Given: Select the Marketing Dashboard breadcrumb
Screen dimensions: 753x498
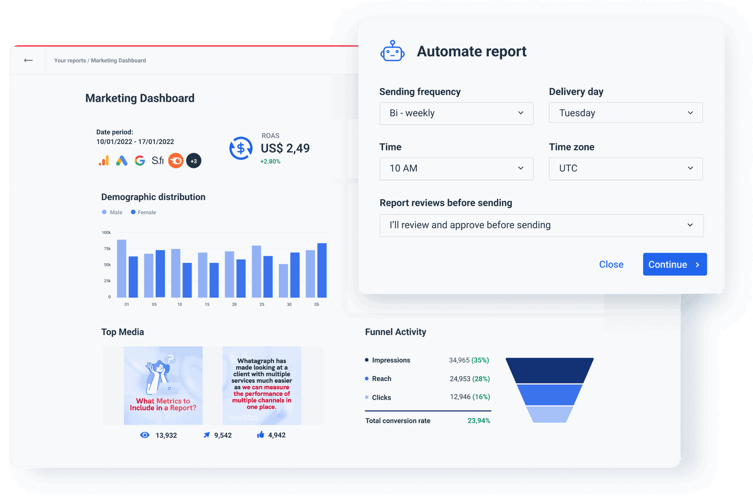Looking at the screenshot, I should pos(118,60).
